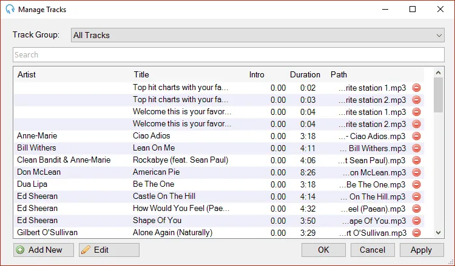Click the '...rt O'Sullivan.mp3' path
Screen dimensions: 455x266
[373, 233]
